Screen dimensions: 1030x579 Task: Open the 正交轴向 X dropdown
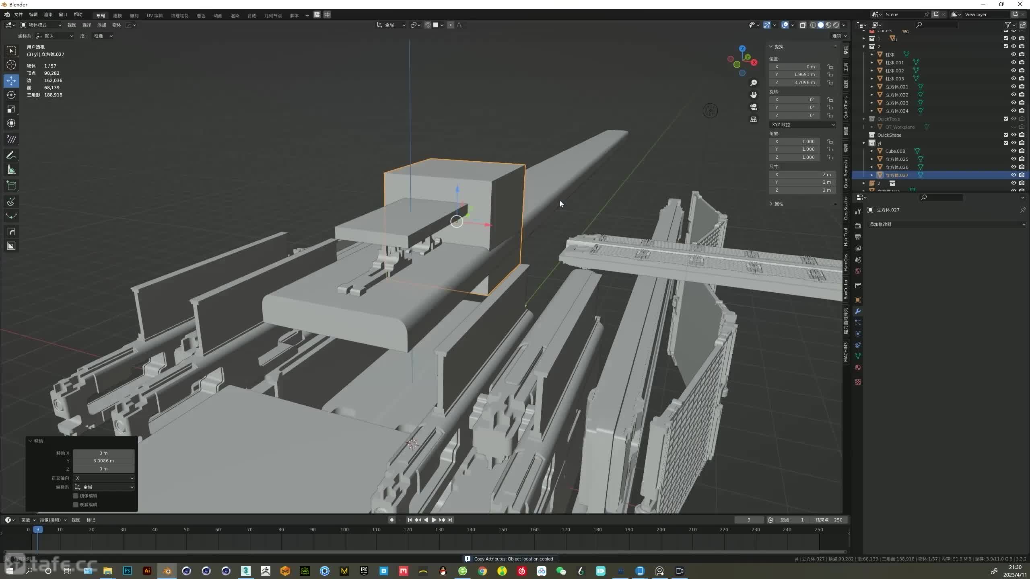point(104,478)
